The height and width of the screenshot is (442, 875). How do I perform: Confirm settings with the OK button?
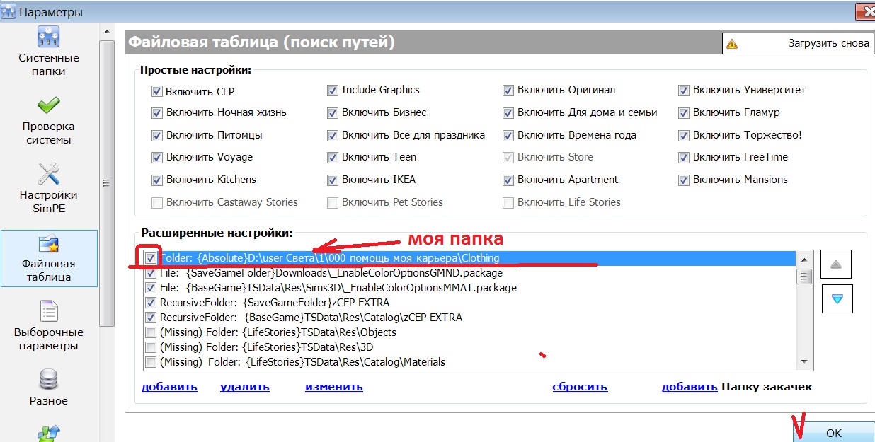(x=833, y=433)
